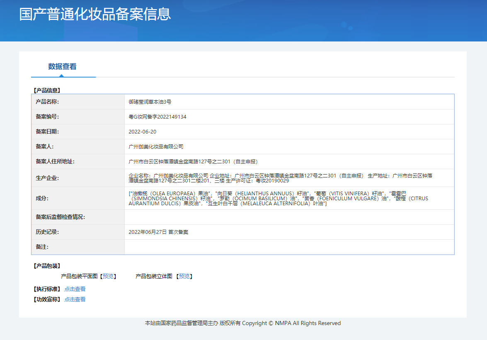This screenshot has width=487, height=340.
Task: Select the NMPA copyright footer text
Action: [243, 323]
